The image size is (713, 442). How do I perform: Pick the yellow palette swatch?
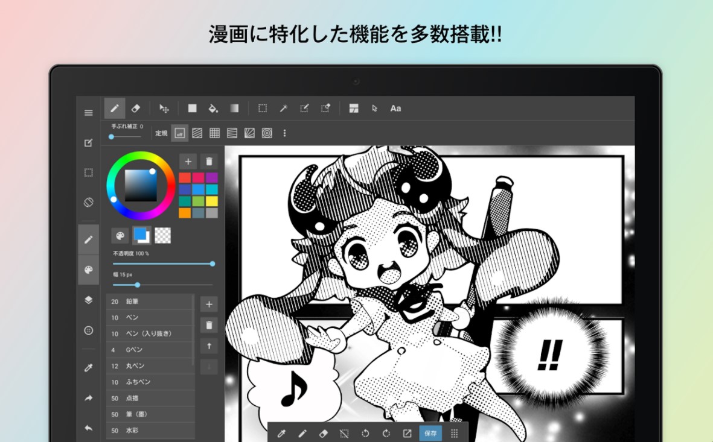212,201
